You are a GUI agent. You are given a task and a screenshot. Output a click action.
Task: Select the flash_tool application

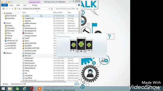pos(28,56)
